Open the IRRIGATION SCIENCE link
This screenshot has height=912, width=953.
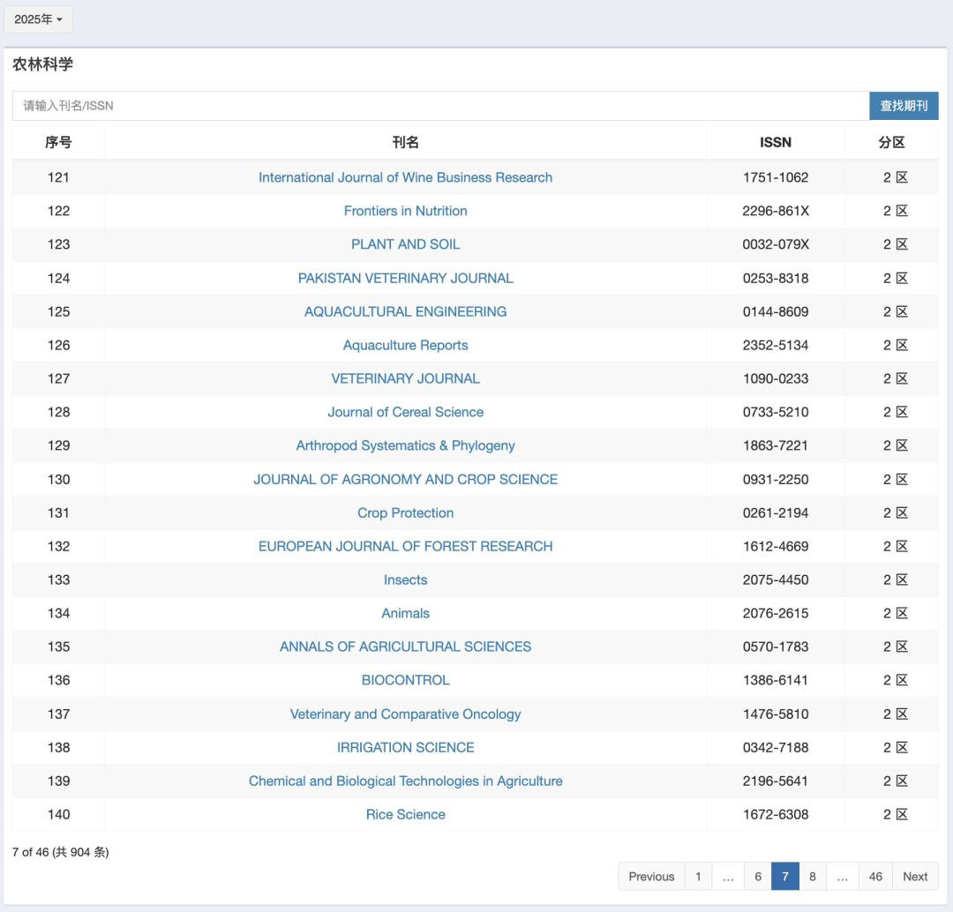[x=405, y=747]
